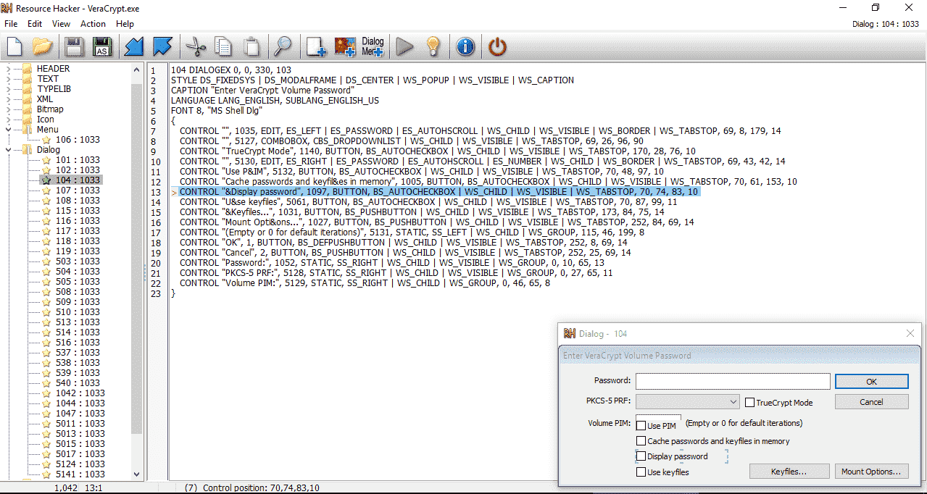Viewport: 927px width, 494px height.
Task: Toggle the Display password checkbox
Action: (x=641, y=456)
